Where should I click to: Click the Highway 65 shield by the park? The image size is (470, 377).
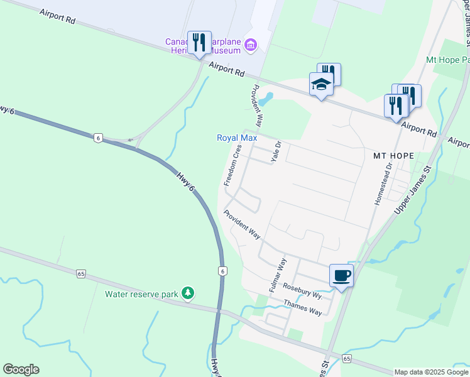click(81, 273)
